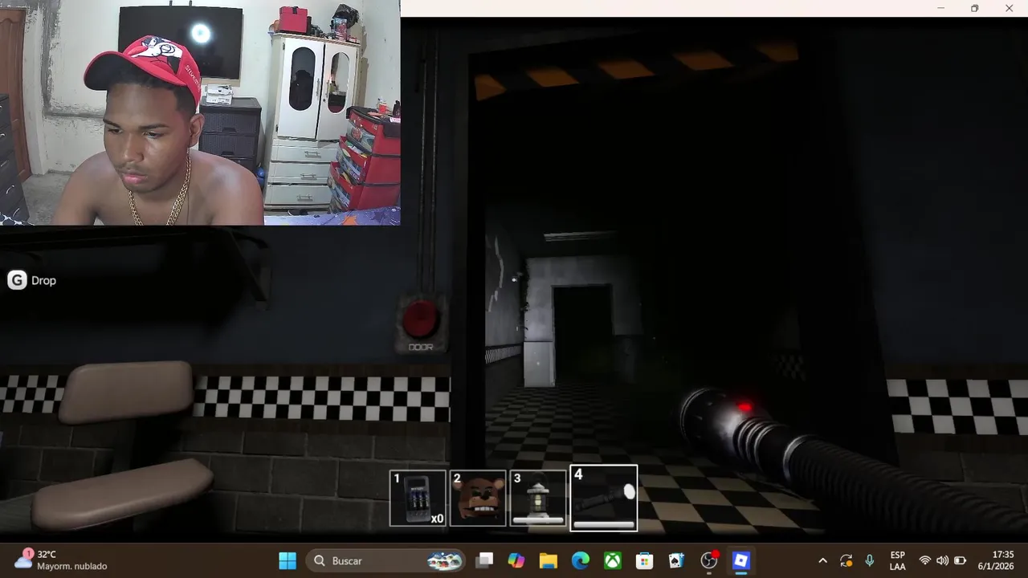Open the ESP LAA language switcher
The image size is (1028, 578).
898,560
